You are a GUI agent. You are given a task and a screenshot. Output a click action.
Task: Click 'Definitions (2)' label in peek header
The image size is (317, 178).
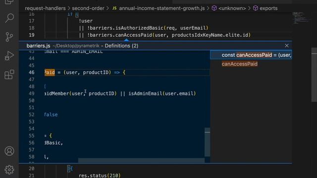(x=121, y=46)
